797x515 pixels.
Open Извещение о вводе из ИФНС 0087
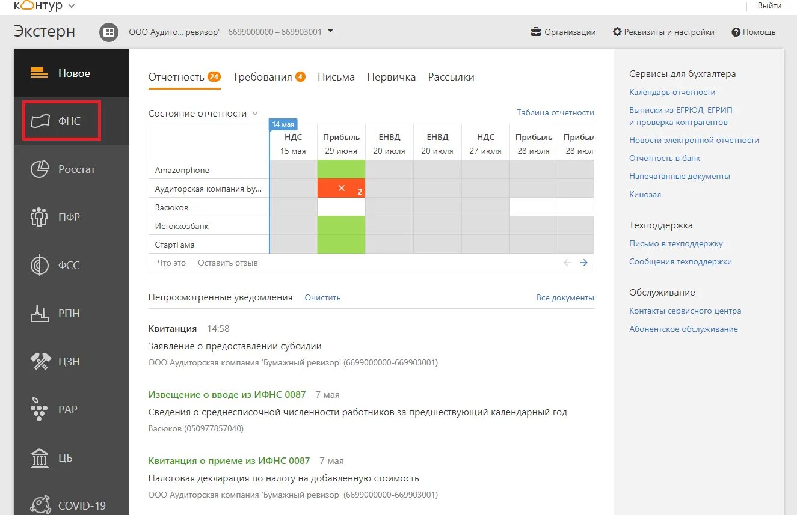(x=227, y=395)
